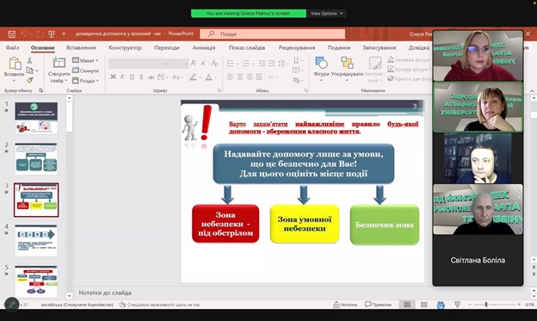Open Zoom View Options dropdown
This screenshot has height=321, width=537.
coord(327,14)
